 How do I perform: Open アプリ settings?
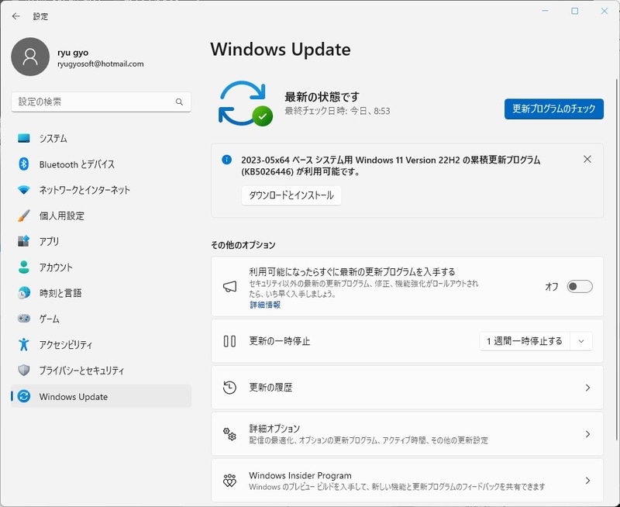pos(102,241)
